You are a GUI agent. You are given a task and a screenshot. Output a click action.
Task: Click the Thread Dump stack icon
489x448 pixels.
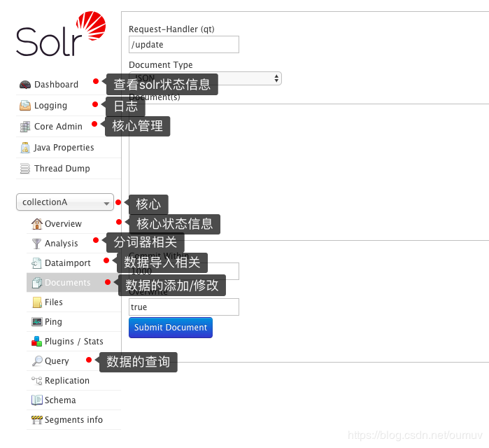click(25, 169)
